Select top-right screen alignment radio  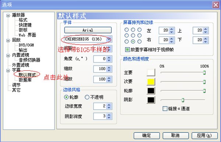139,30
